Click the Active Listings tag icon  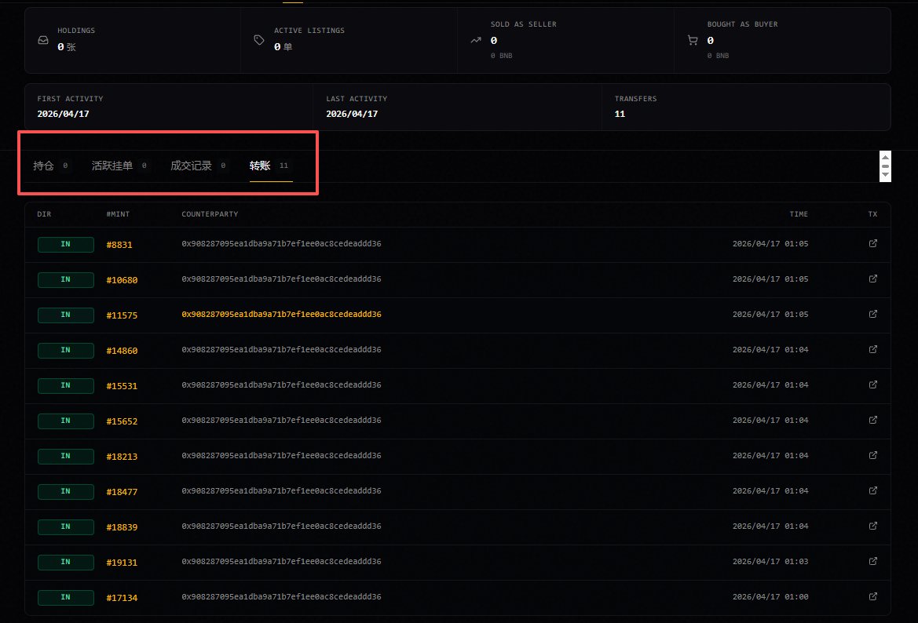(259, 40)
